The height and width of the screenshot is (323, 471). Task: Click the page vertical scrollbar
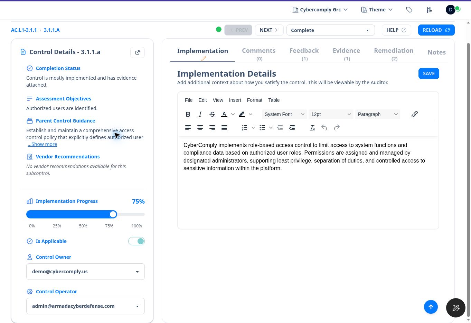[469, 179]
